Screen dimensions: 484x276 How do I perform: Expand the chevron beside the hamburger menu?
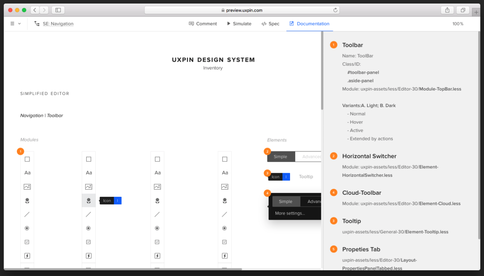[20, 23]
